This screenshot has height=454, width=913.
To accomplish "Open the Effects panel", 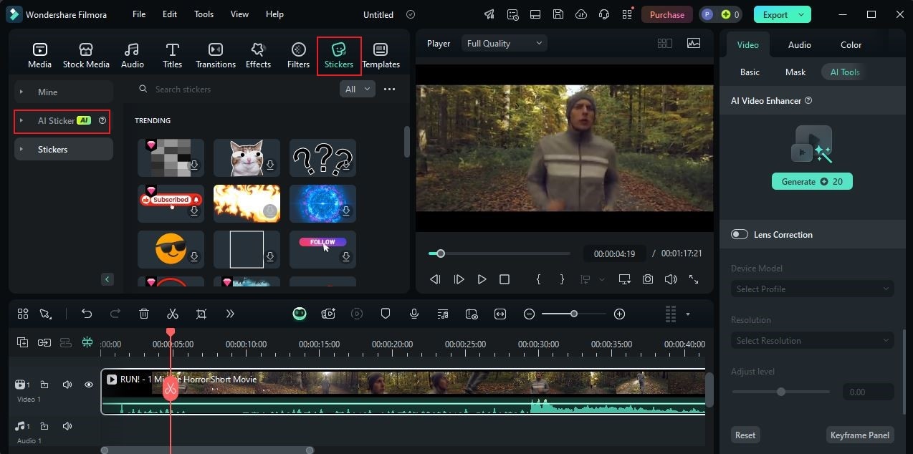I will 258,55.
